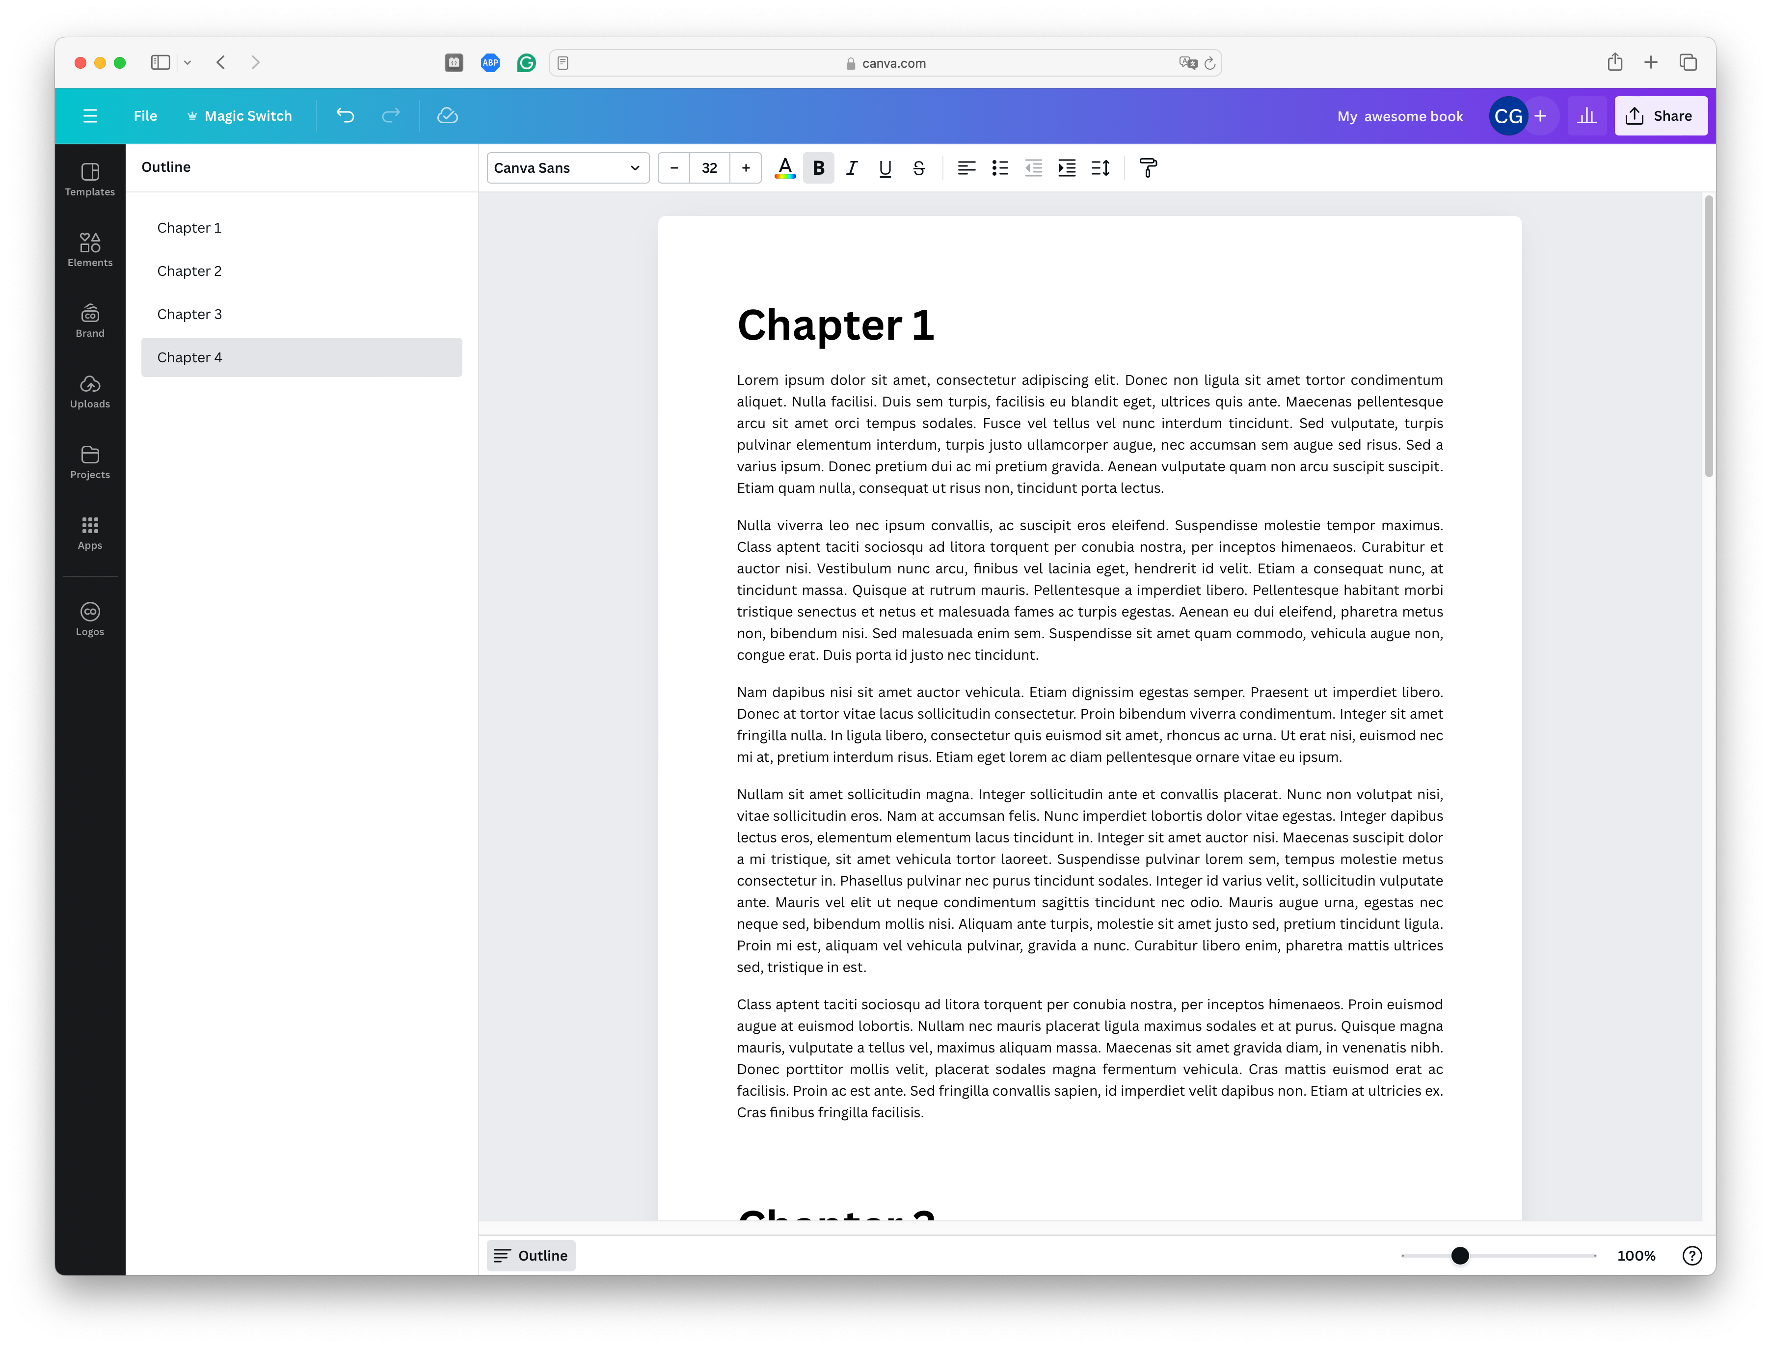
Task: Expand the Safari sidebar options chevron
Action: pyautogui.click(x=187, y=62)
